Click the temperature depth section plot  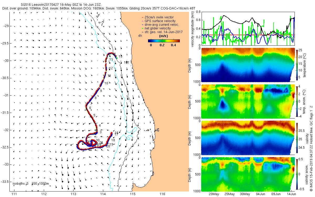[248, 65]
